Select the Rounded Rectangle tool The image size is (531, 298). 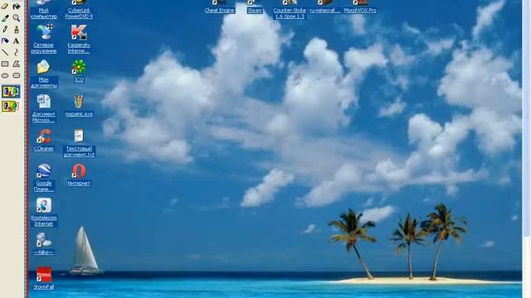click(x=16, y=75)
